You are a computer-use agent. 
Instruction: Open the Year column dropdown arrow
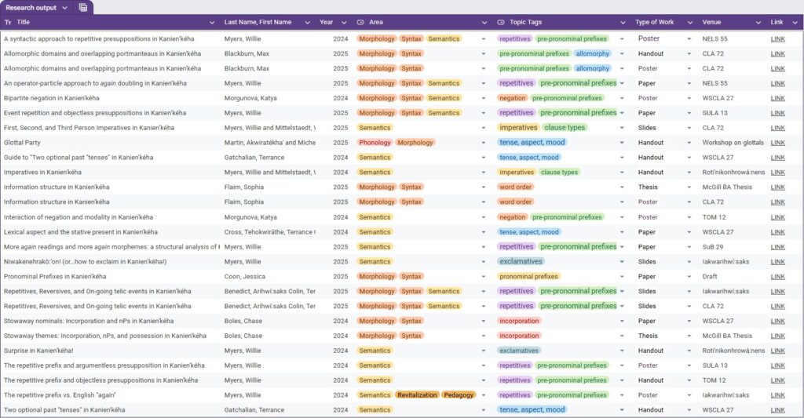343,22
